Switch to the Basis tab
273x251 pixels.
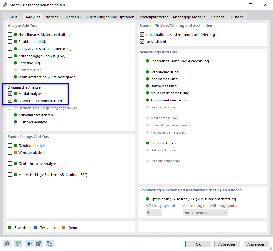pos(13,17)
